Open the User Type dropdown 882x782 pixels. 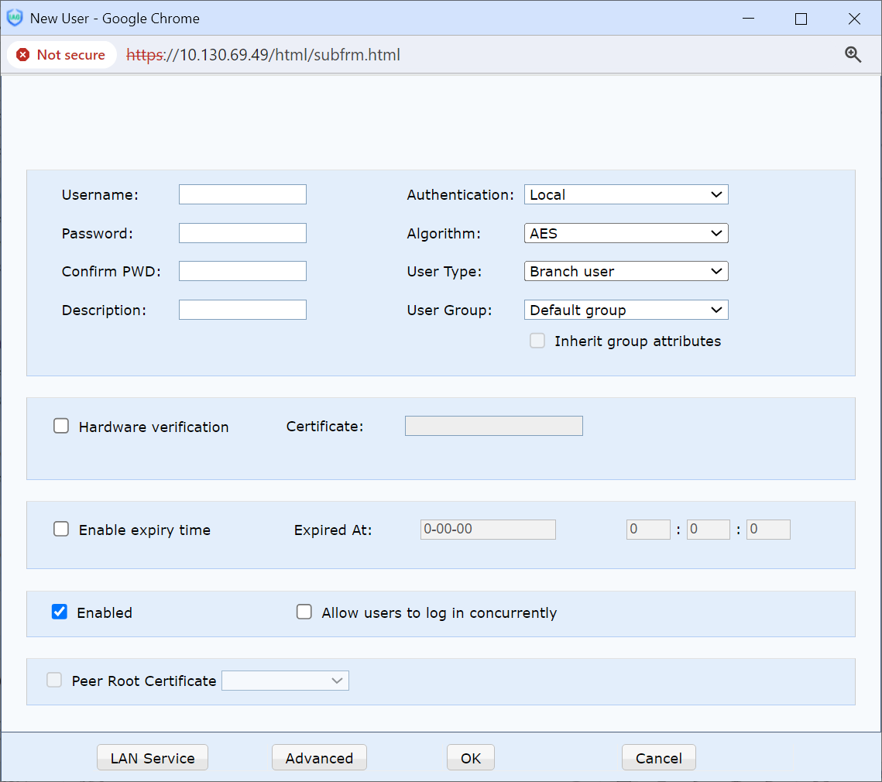(x=626, y=271)
